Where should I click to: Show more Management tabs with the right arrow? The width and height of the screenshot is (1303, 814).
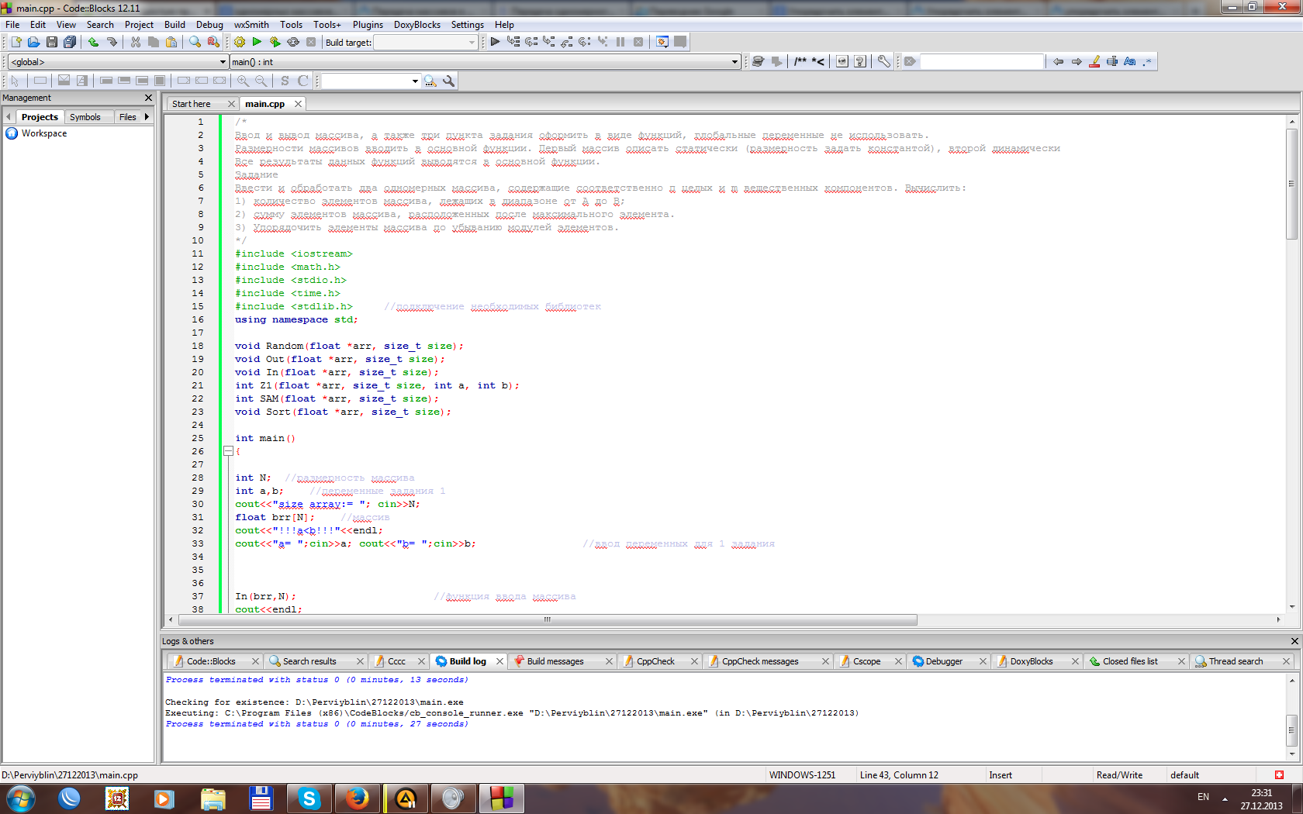tap(147, 117)
